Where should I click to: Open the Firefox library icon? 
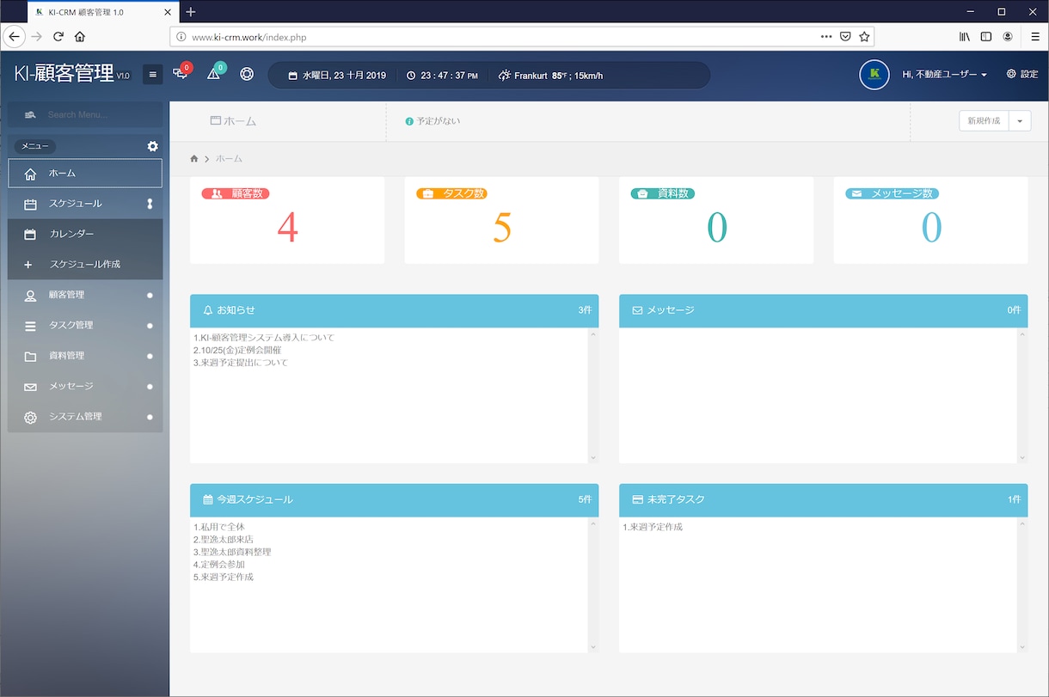965,37
